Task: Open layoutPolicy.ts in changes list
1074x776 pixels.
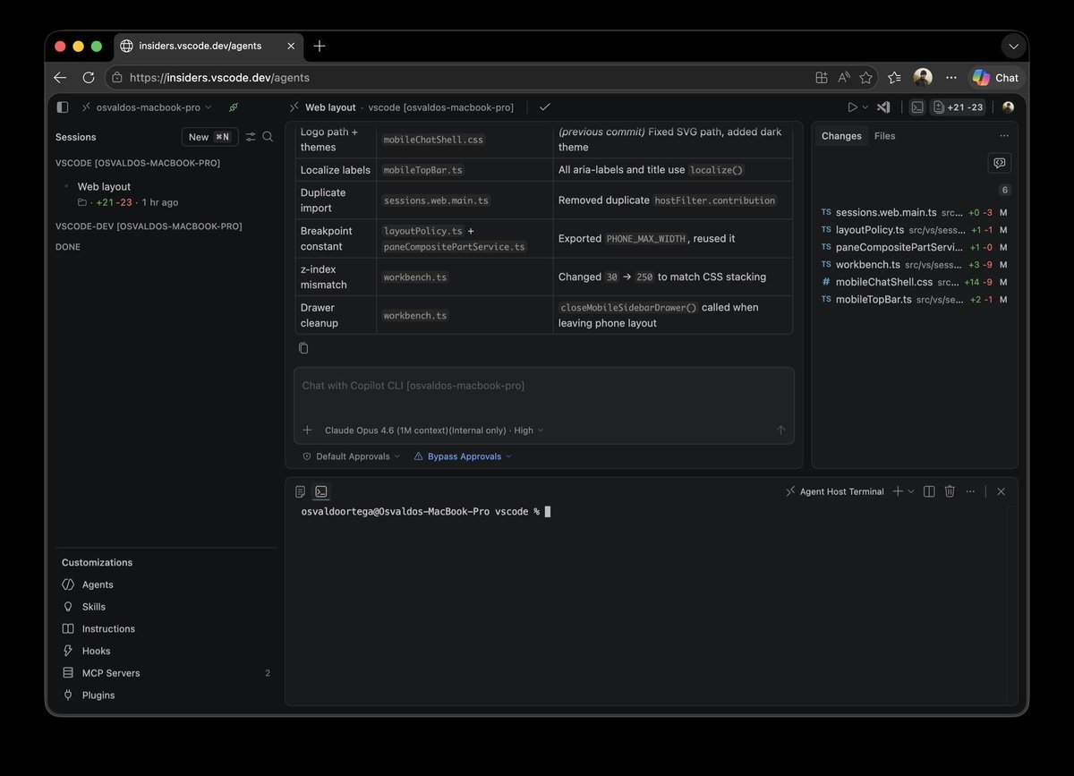Action: pyautogui.click(x=915, y=230)
